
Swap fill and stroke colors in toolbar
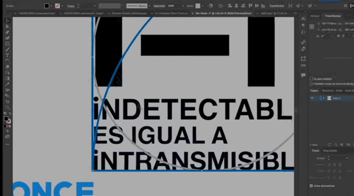pos(10,114)
